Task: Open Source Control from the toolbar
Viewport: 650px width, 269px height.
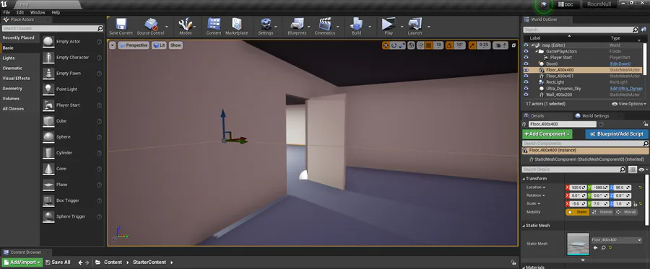Action: click(151, 24)
